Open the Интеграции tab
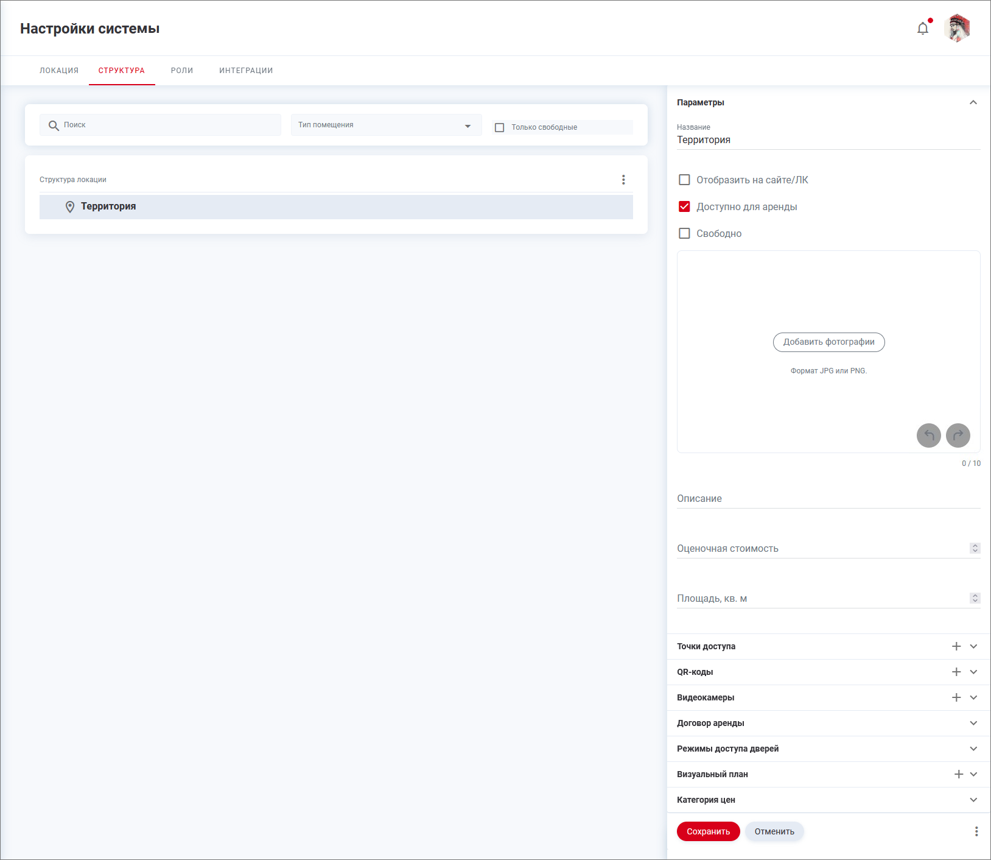Screen dimensions: 991x860 click(x=246, y=71)
